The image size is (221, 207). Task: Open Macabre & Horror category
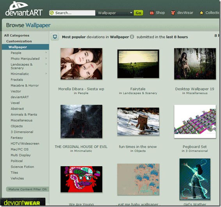point(25,85)
